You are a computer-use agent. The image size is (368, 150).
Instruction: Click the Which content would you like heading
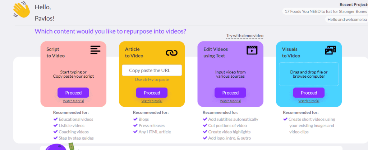[110, 31]
